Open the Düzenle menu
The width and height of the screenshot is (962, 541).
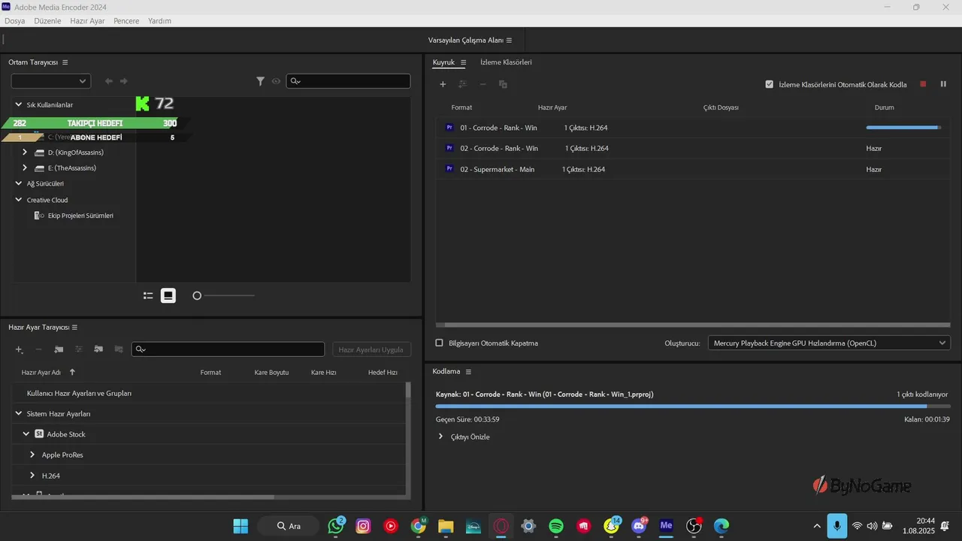tap(47, 21)
